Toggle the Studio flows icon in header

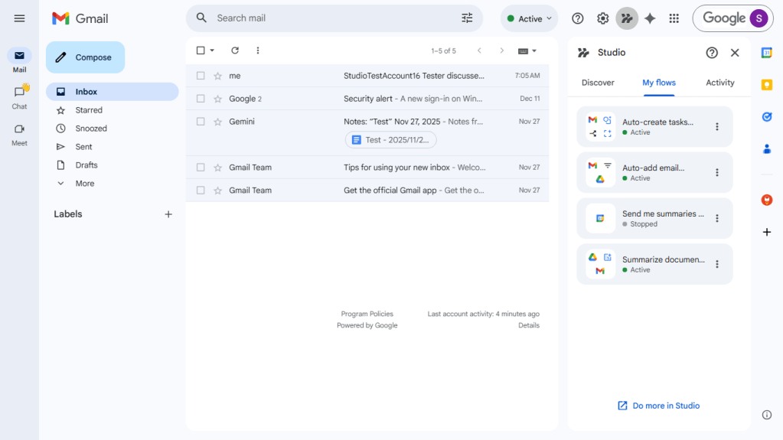[x=627, y=18]
